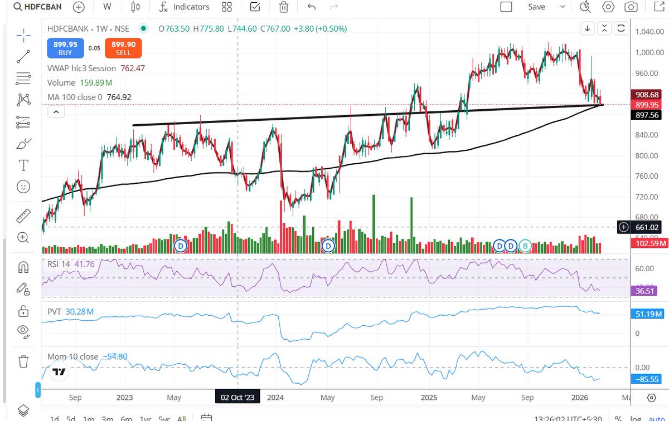Screen dimensions: 669x421
Task: Toggle lock all drawings padlock
Action: [x=23, y=310]
